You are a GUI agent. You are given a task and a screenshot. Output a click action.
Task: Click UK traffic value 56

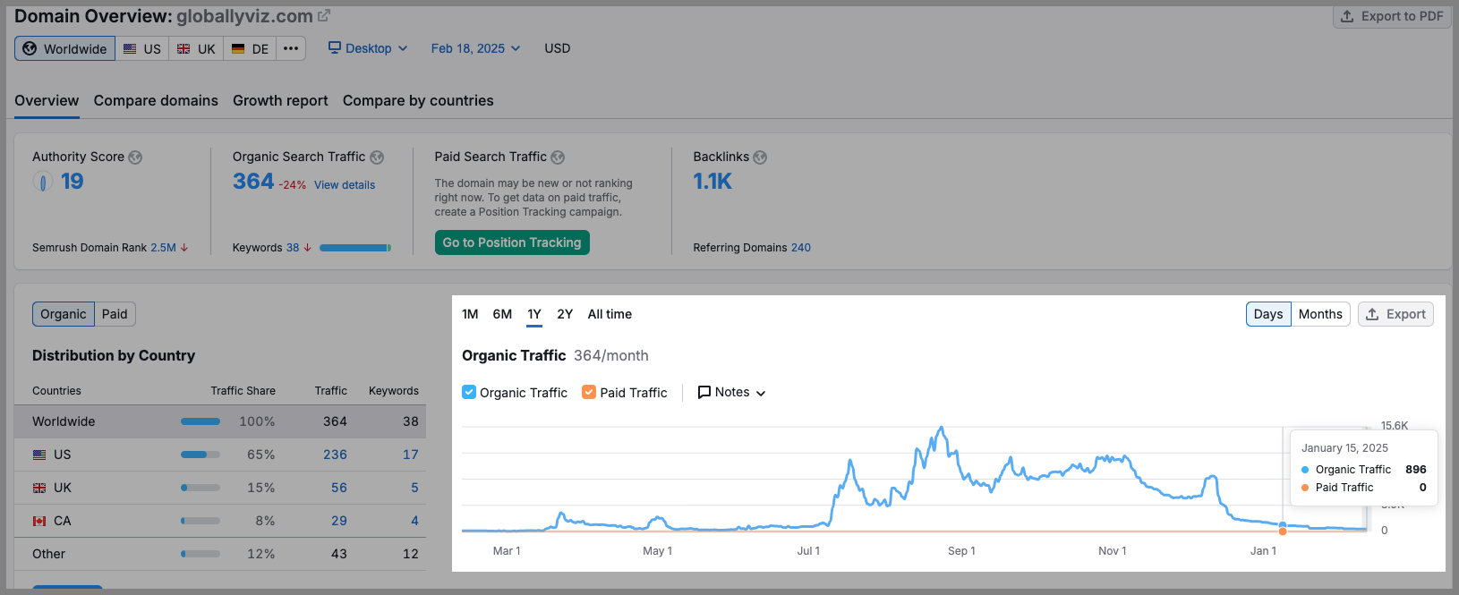click(x=339, y=488)
